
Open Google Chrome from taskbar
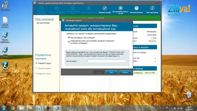click(x=13, y=108)
